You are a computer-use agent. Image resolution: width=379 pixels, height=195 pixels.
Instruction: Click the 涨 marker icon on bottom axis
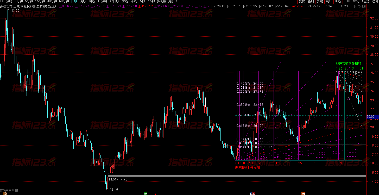click(253, 193)
